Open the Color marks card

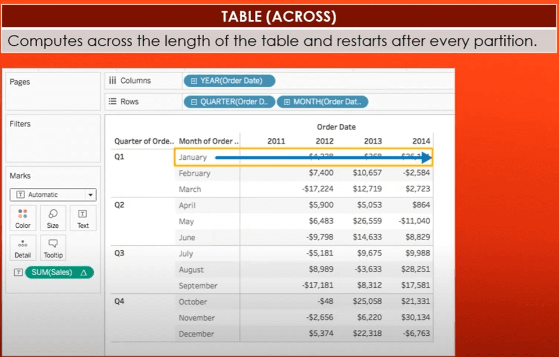coord(23,218)
